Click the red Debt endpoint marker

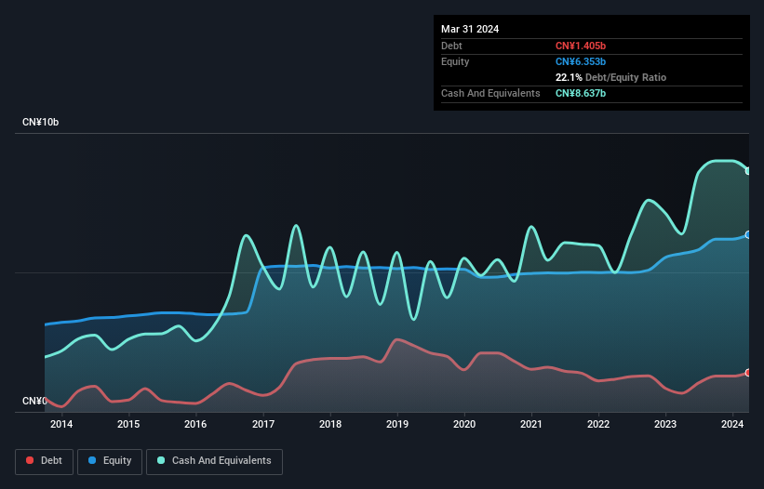pyautogui.click(x=748, y=373)
